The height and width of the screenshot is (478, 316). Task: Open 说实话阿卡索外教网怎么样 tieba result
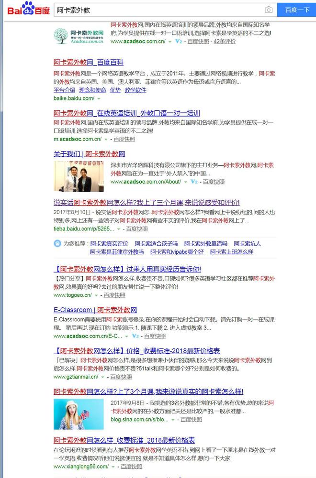[147, 202]
